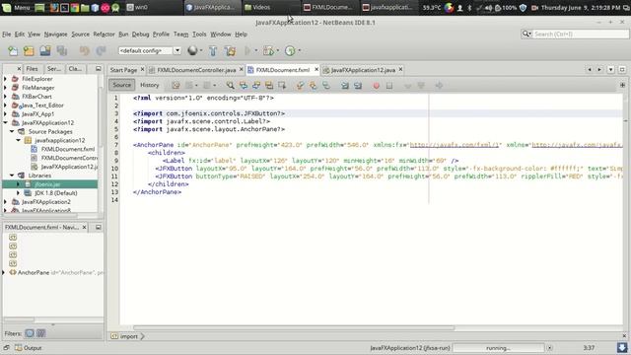Screen dimensions: 631x355
Task: Click the split editor plus icon
Action: tap(622, 86)
